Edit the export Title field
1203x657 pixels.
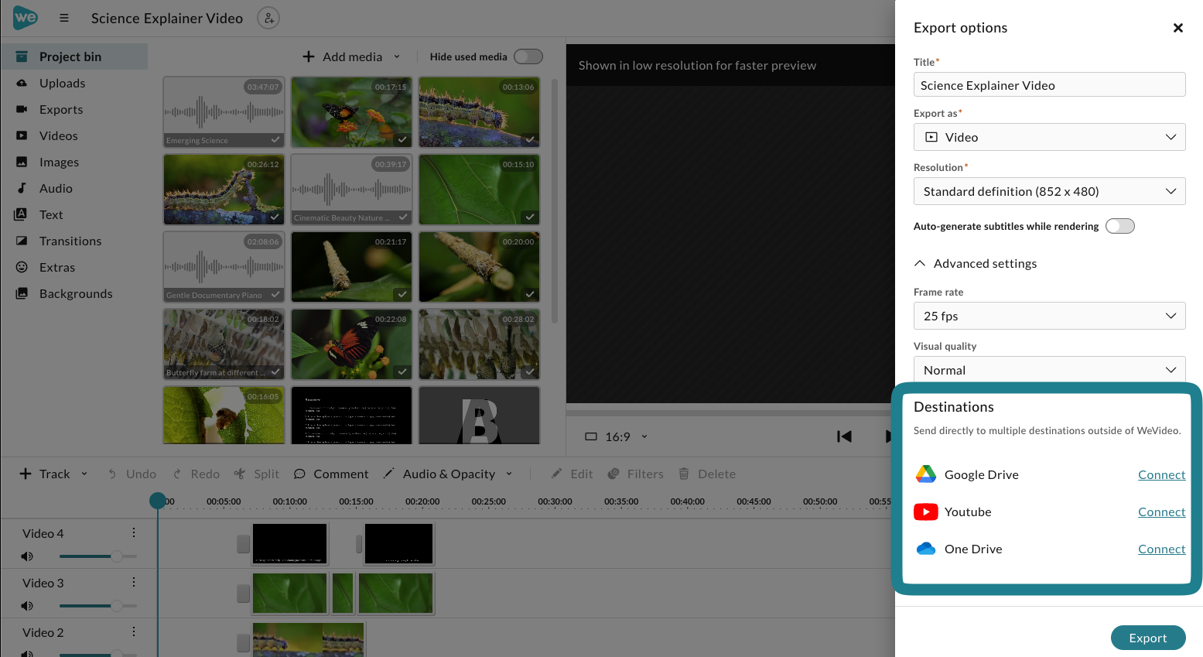pos(1049,85)
